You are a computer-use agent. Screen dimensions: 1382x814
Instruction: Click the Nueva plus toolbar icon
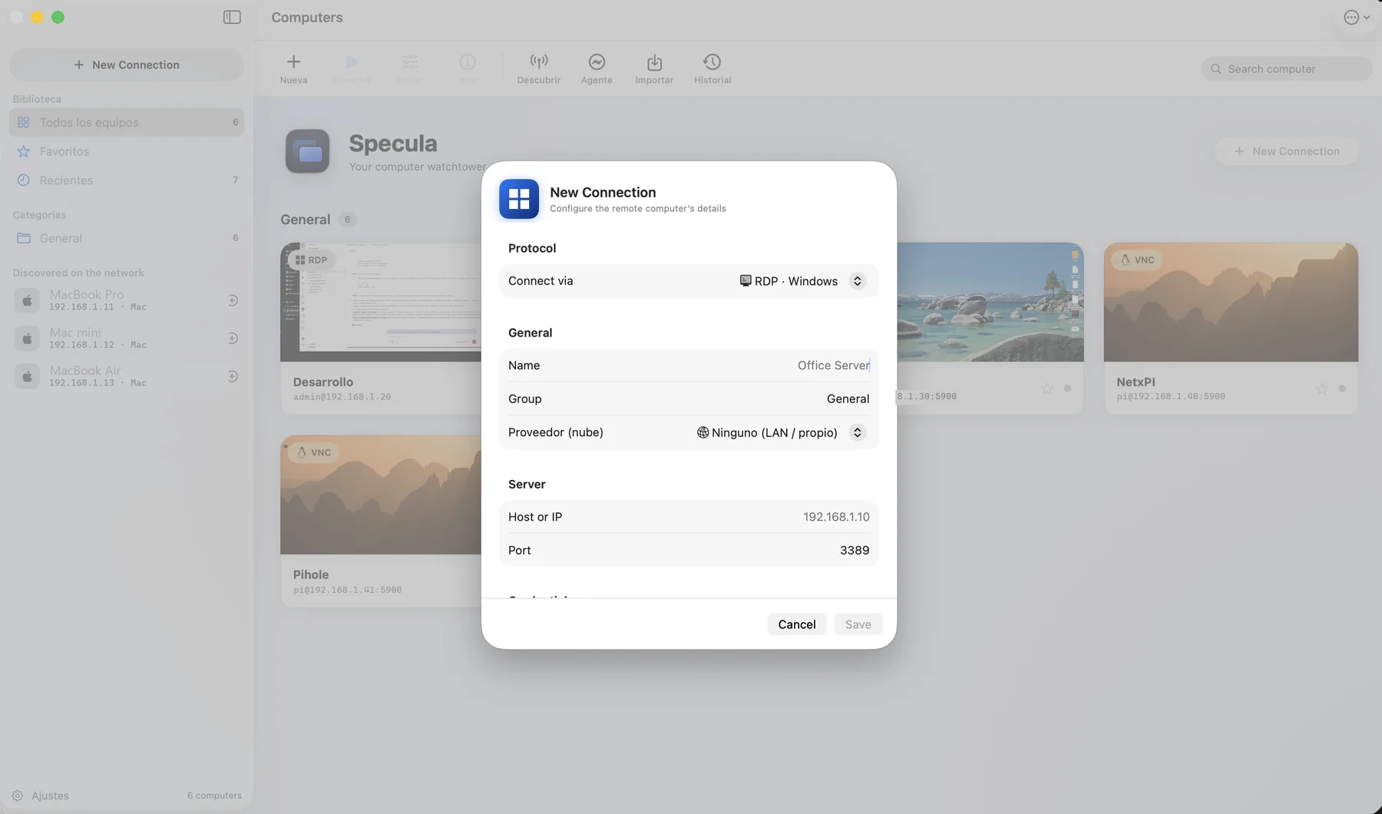click(x=293, y=68)
